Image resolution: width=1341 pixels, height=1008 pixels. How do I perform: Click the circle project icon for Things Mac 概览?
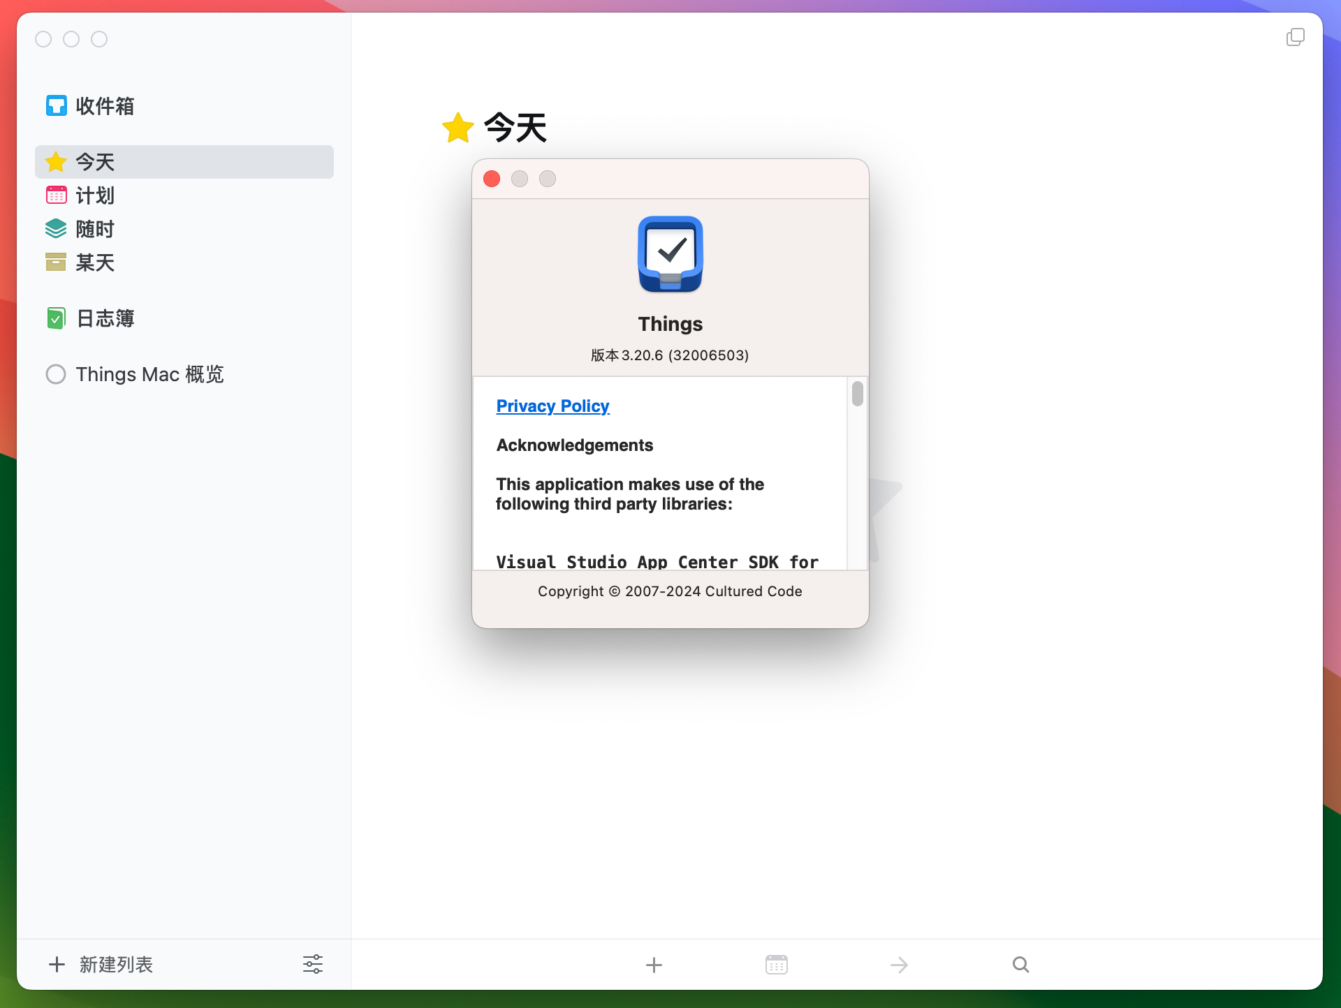pyautogui.click(x=56, y=374)
